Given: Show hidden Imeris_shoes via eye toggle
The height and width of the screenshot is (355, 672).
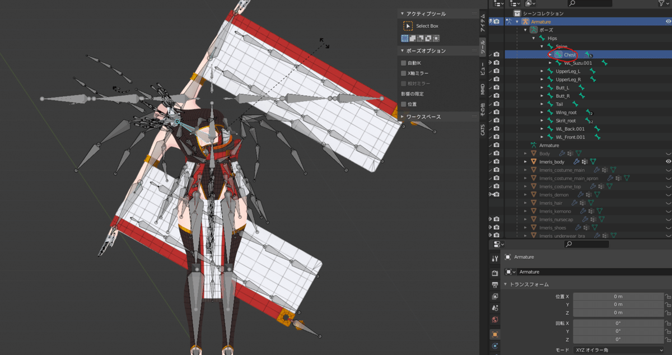Looking at the screenshot, I should (668, 227).
